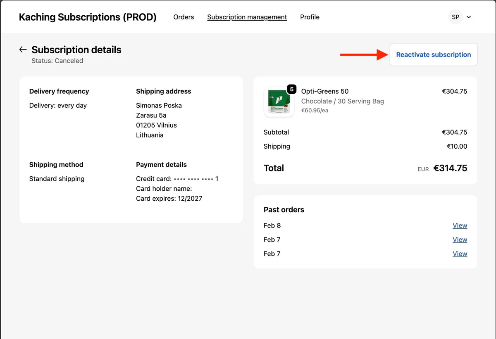Image resolution: width=496 pixels, height=339 pixels.
Task: Click the Card expires: 12/2027 text
Action: tap(169, 199)
